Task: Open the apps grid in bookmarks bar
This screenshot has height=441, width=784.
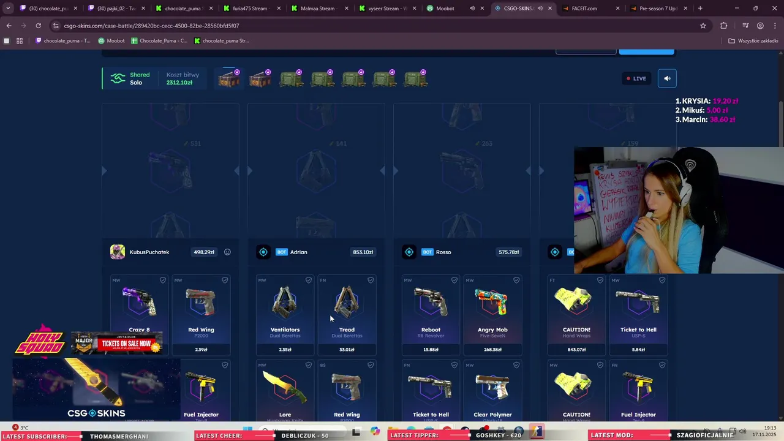Action: [20, 41]
